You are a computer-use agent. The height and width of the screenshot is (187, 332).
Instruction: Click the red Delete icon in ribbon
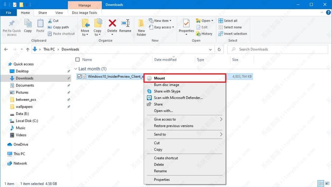point(112,23)
